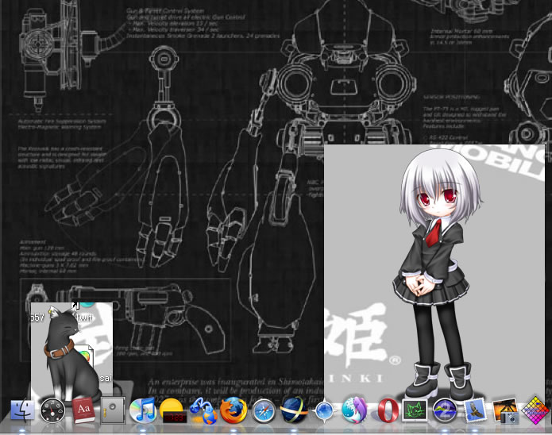Open the Mail stamp icon
The height and width of the screenshot is (435, 552).
pos(474,411)
